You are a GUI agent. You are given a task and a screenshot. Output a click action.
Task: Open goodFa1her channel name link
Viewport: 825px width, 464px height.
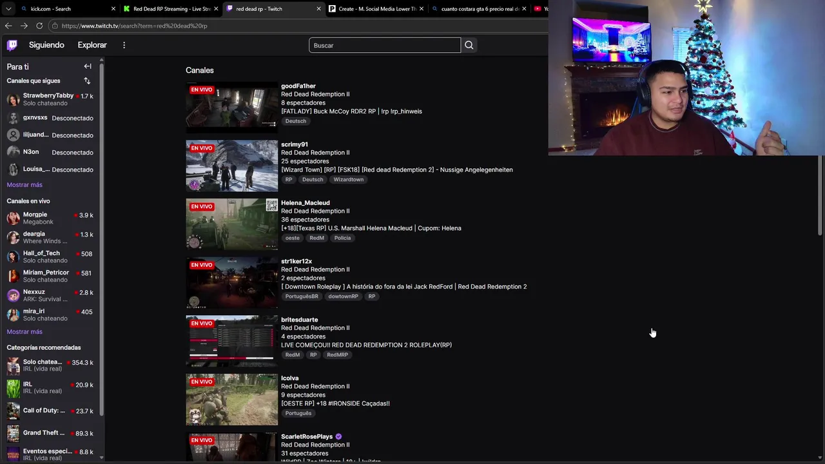(298, 86)
